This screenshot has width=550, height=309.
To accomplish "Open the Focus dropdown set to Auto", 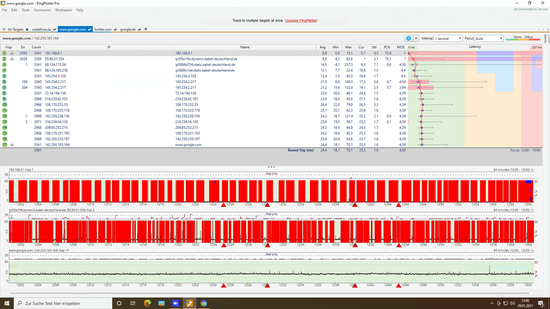I will coord(489,38).
